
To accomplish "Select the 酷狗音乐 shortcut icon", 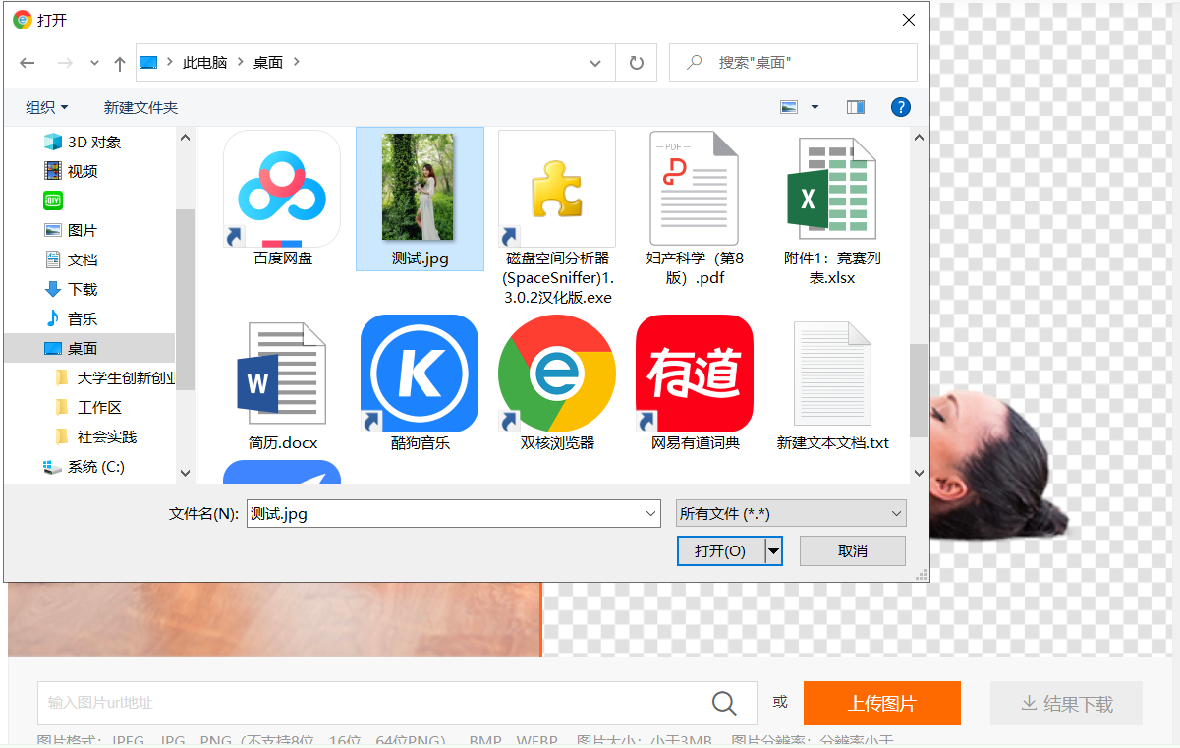I will [420, 374].
